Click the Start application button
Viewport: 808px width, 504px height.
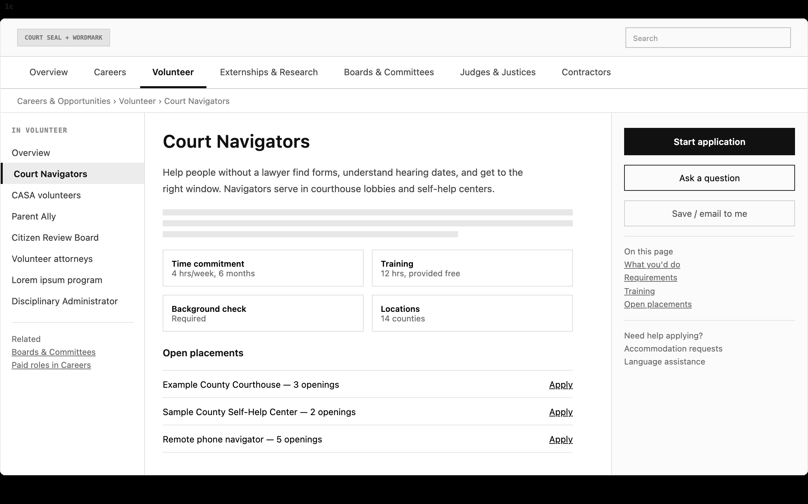point(709,142)
